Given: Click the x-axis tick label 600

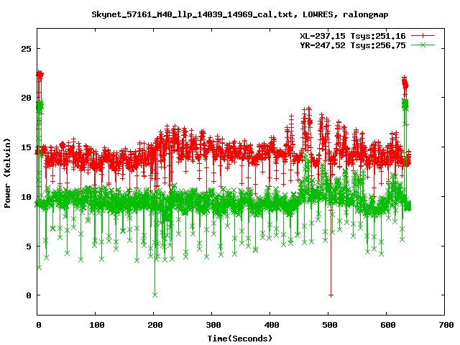Looking at the screenshot, I should click(x=388, y=325).
